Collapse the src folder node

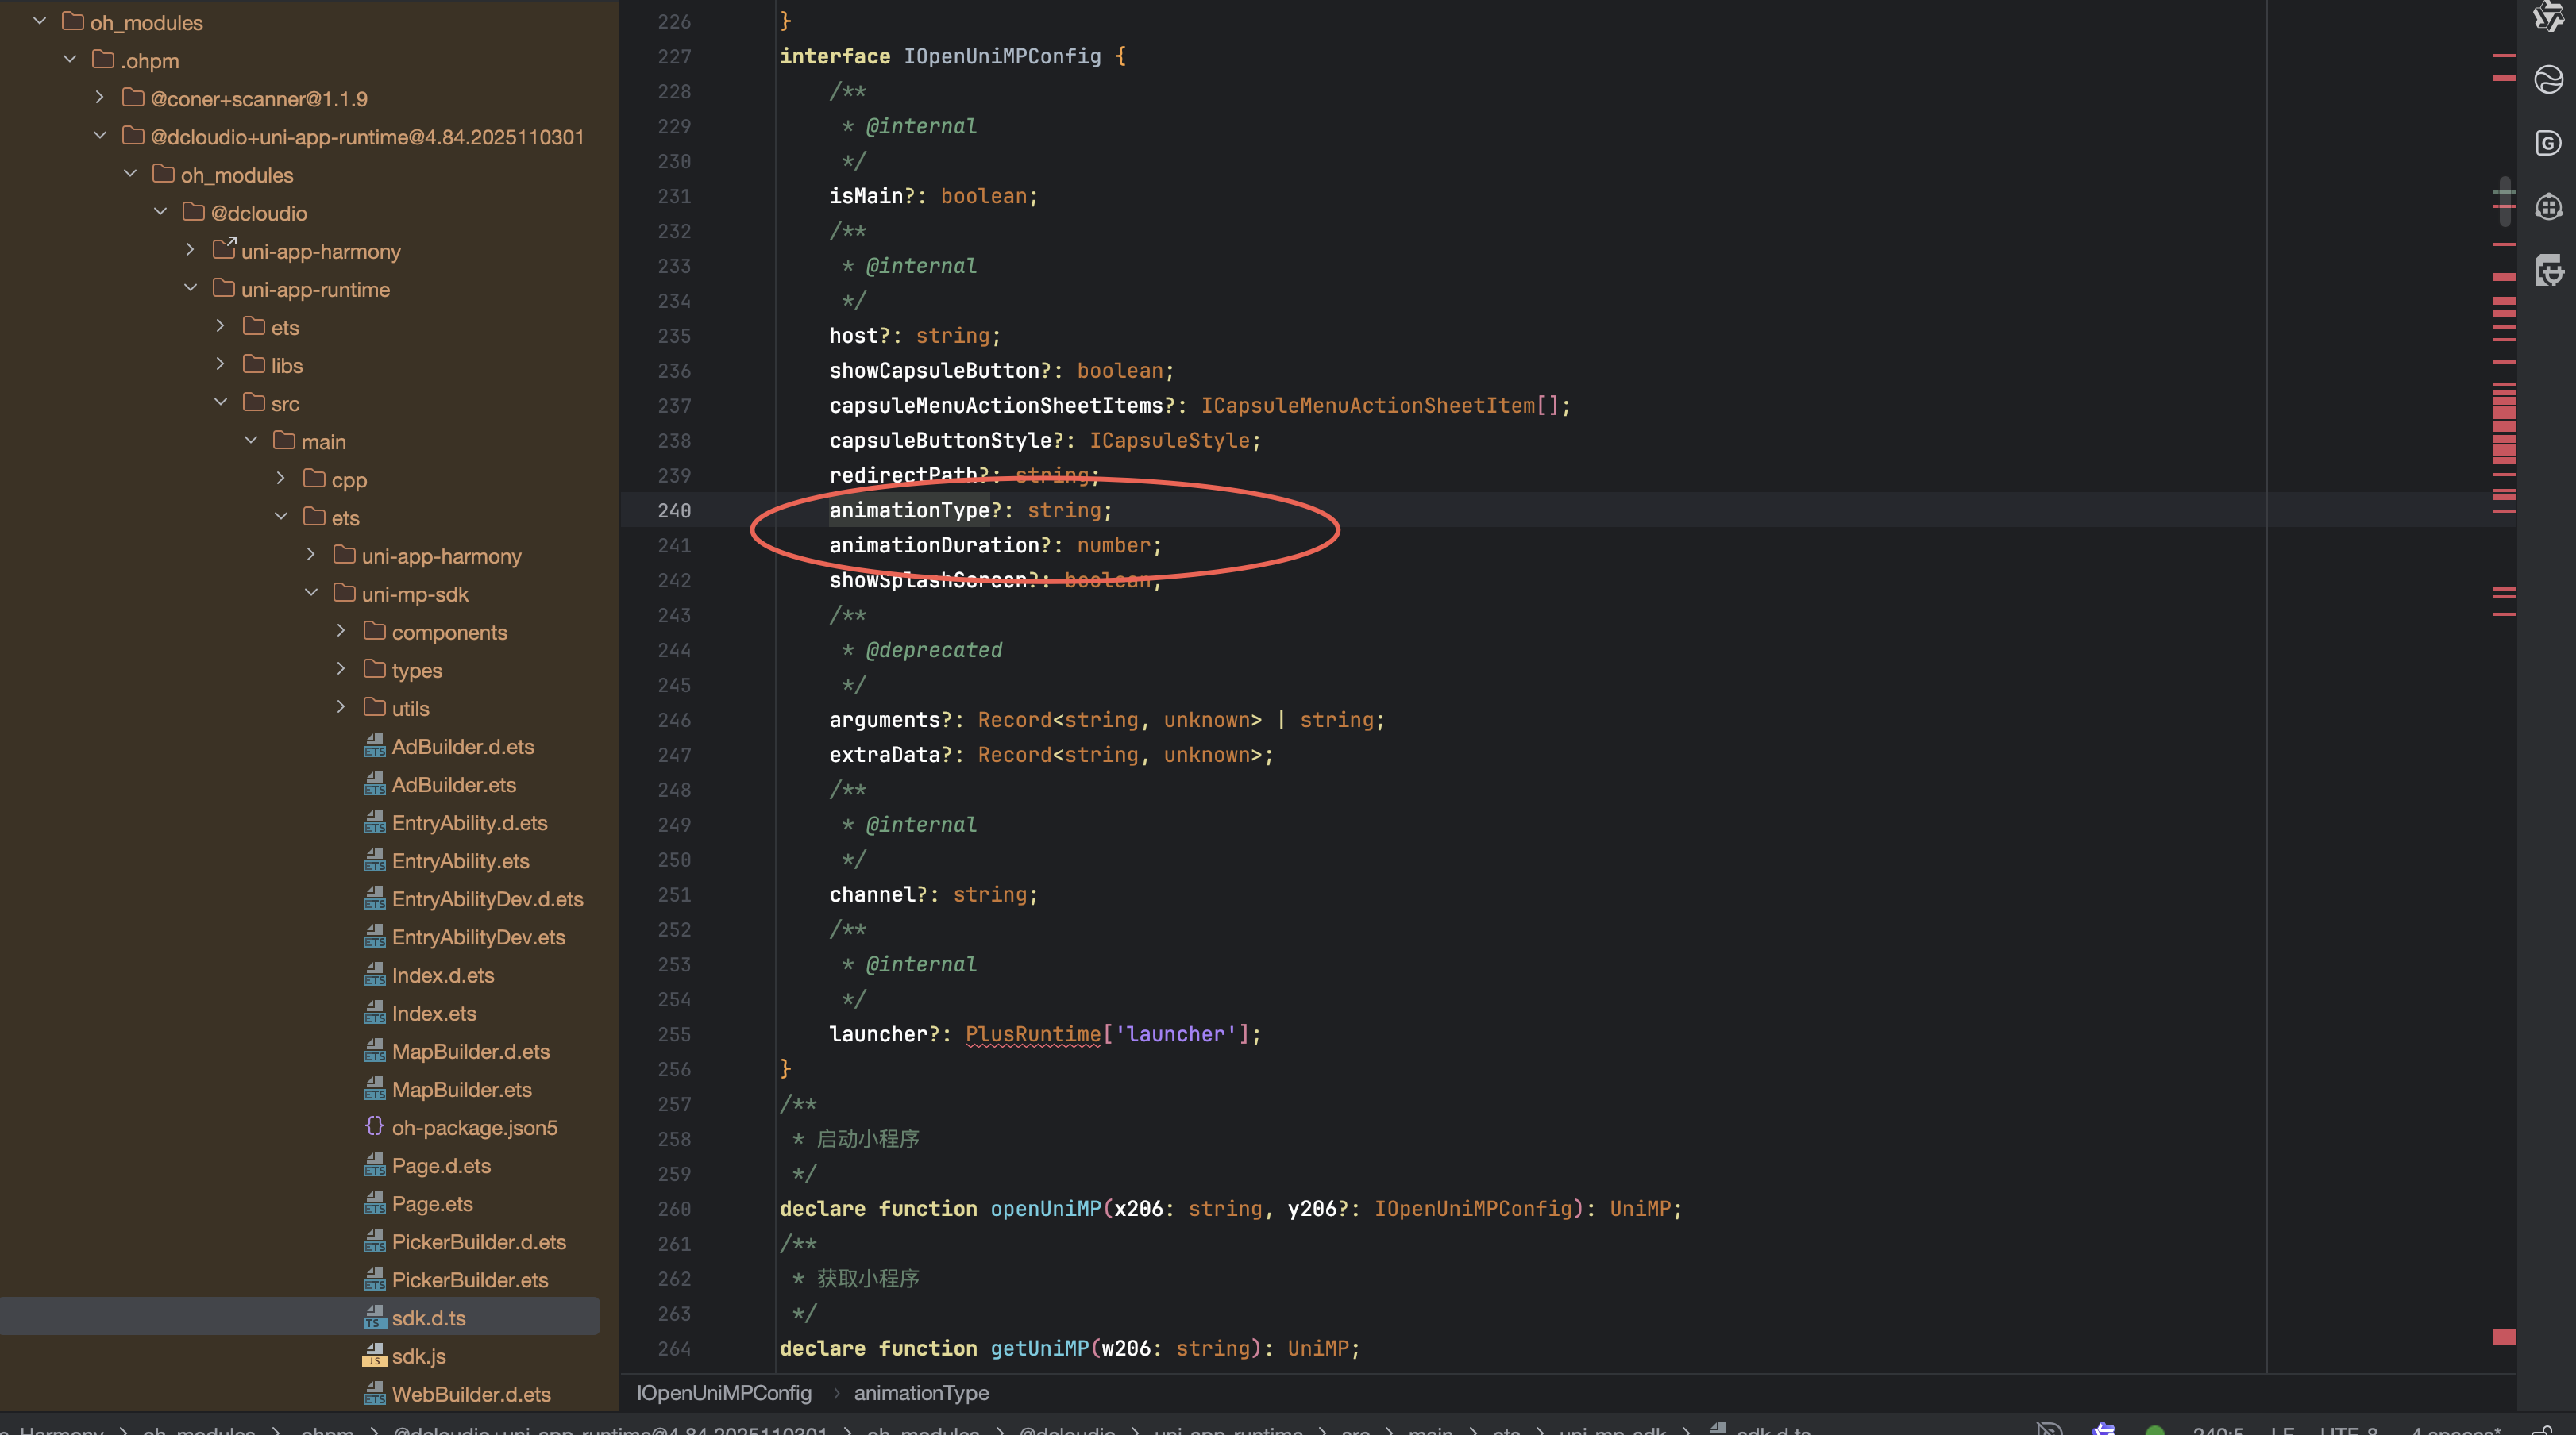[x=220, y=402]
